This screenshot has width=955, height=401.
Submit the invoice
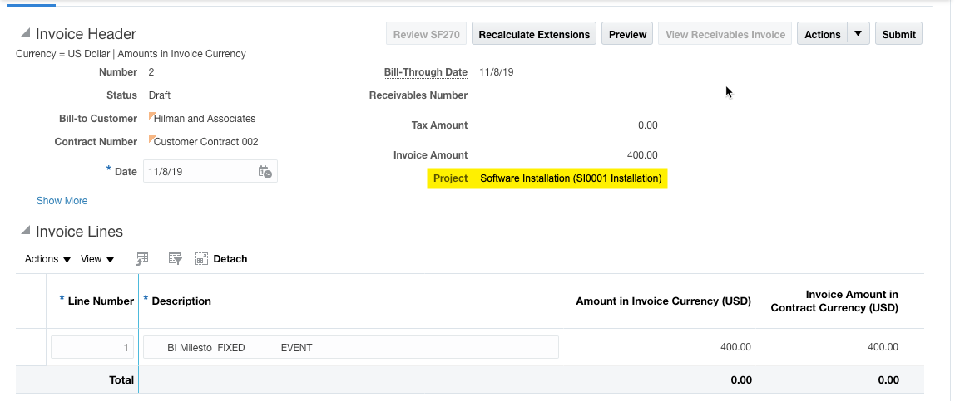tap(898, 34)
